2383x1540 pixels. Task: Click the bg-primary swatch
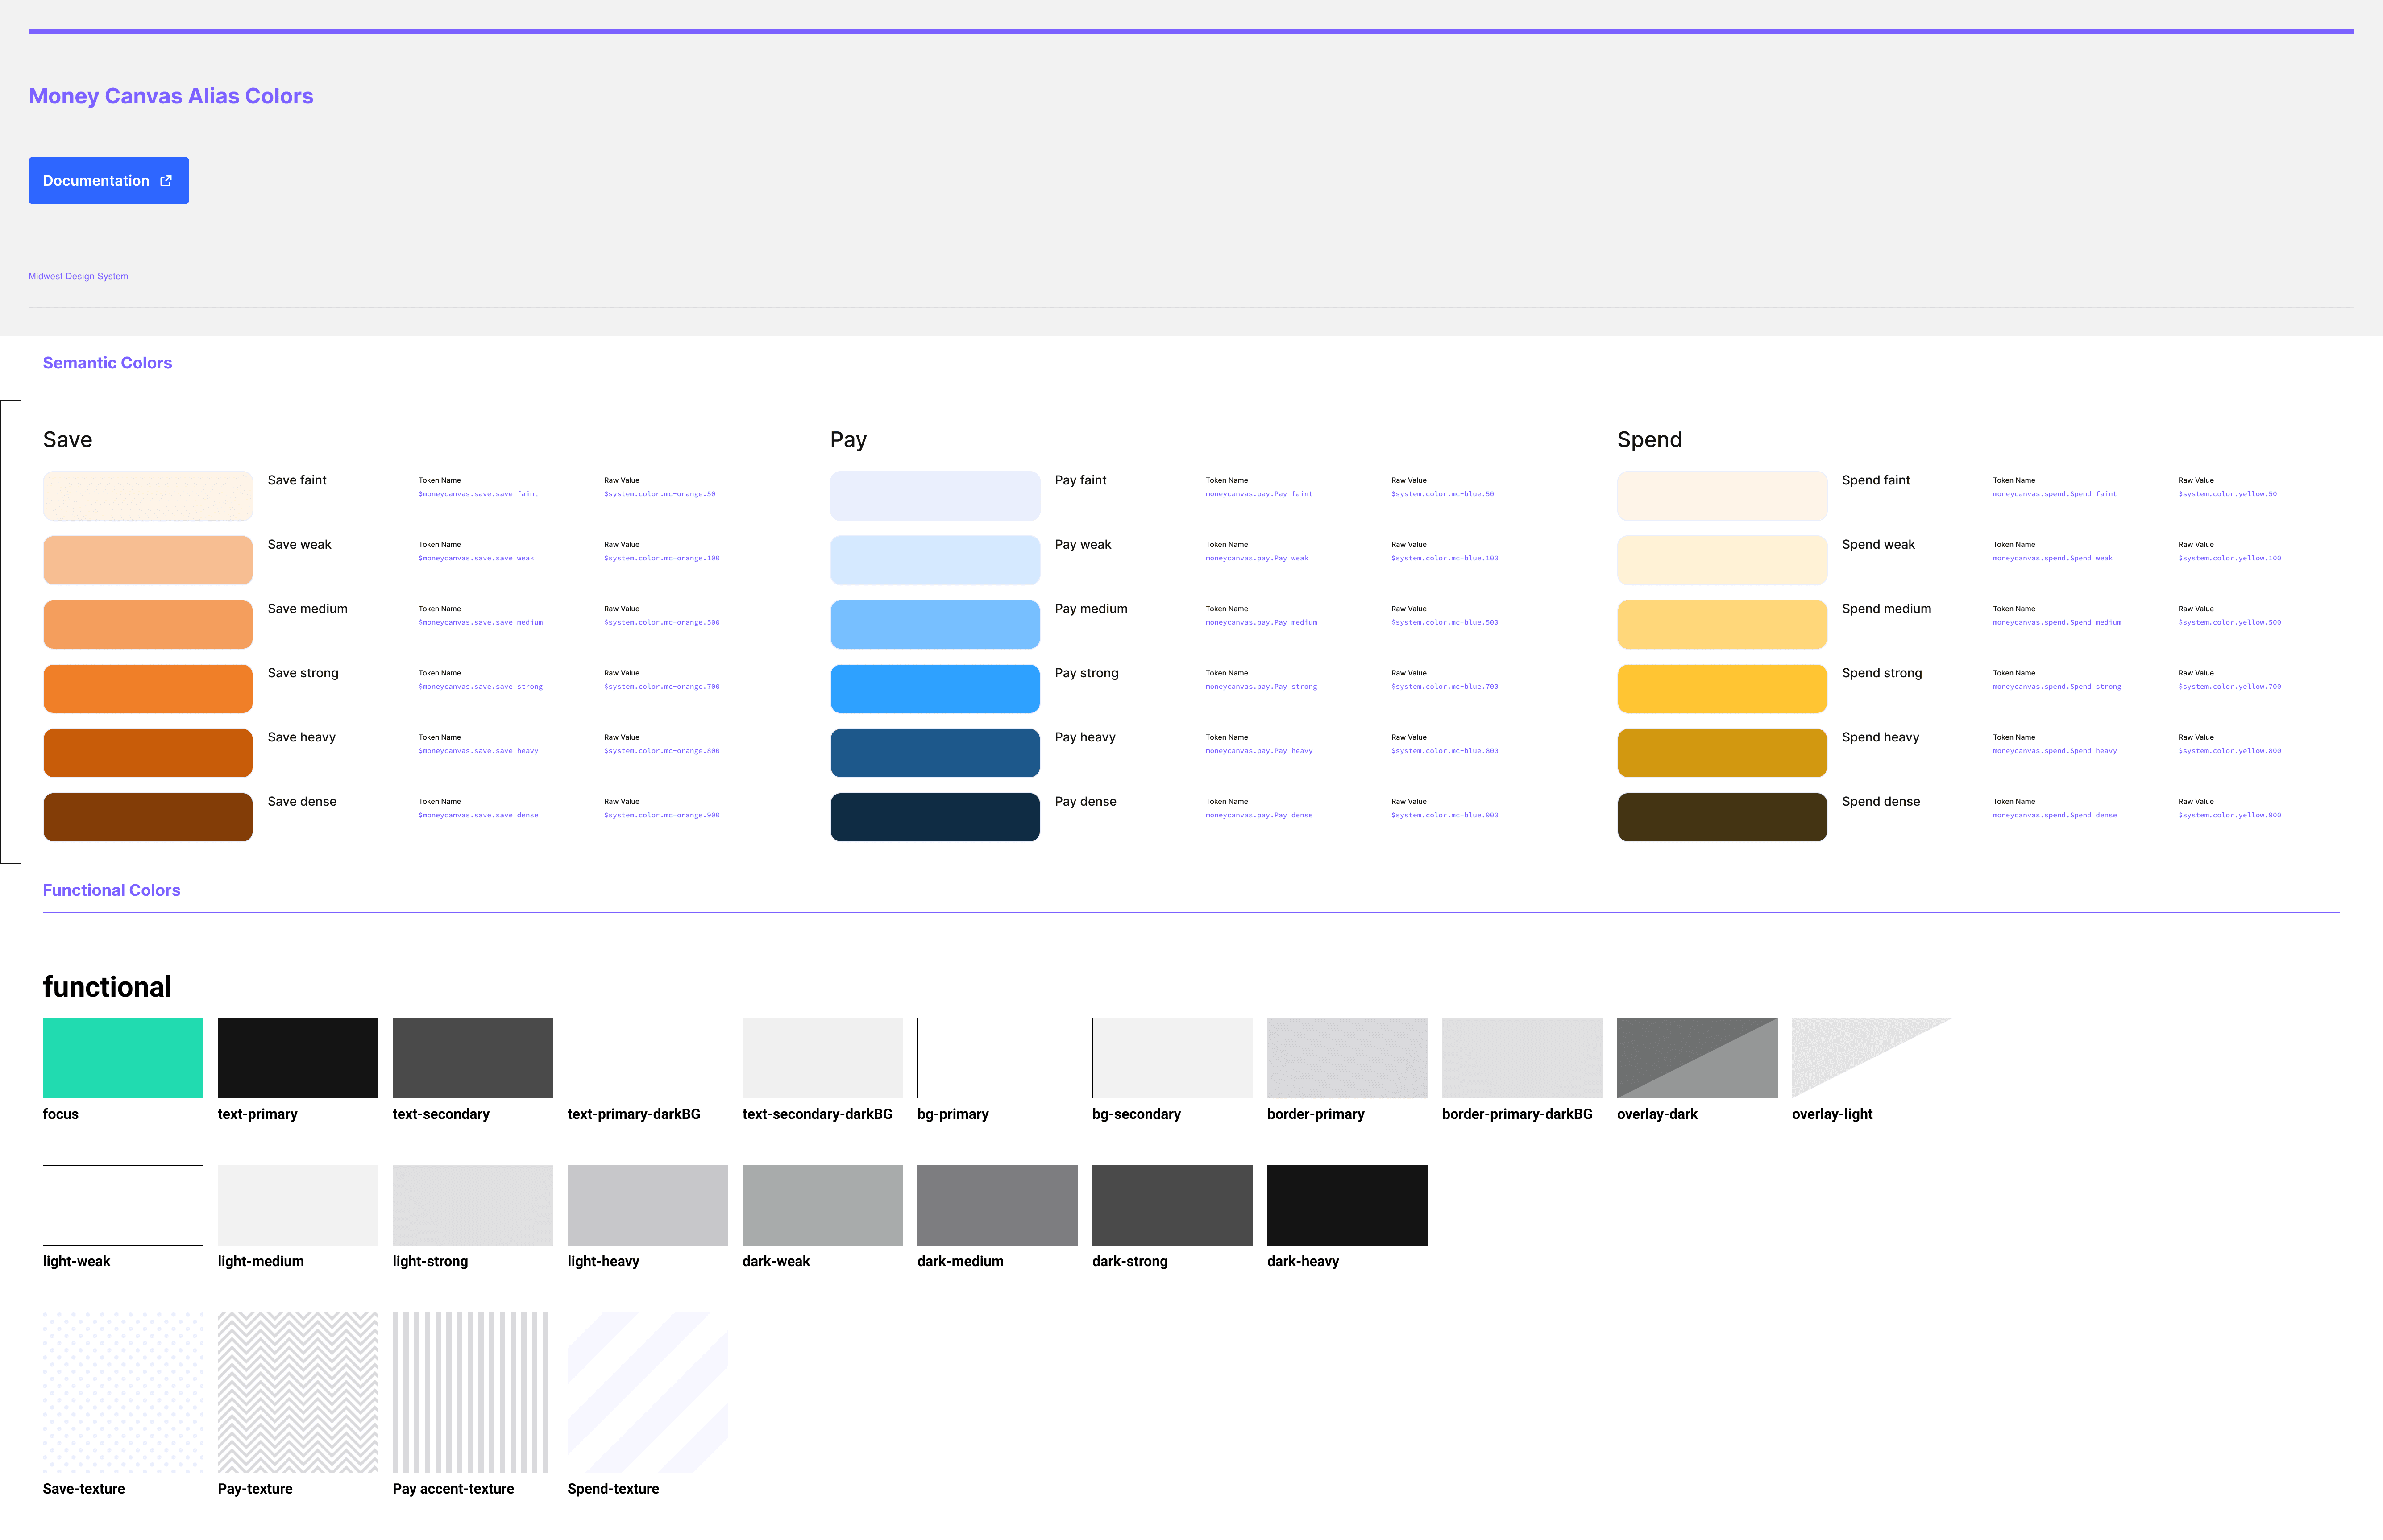[x=998, y=1058]
